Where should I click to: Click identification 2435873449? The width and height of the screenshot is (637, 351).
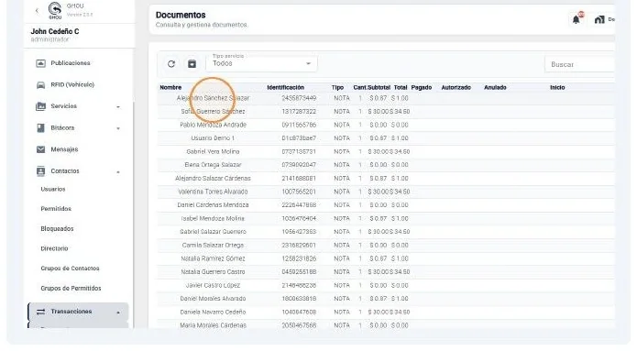[299, 98]
